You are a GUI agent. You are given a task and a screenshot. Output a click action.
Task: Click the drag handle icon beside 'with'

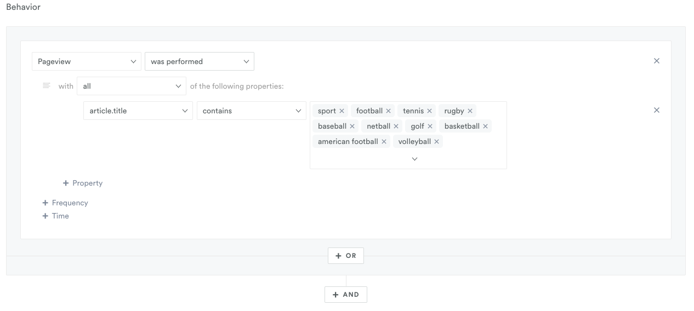coord(47,85)
